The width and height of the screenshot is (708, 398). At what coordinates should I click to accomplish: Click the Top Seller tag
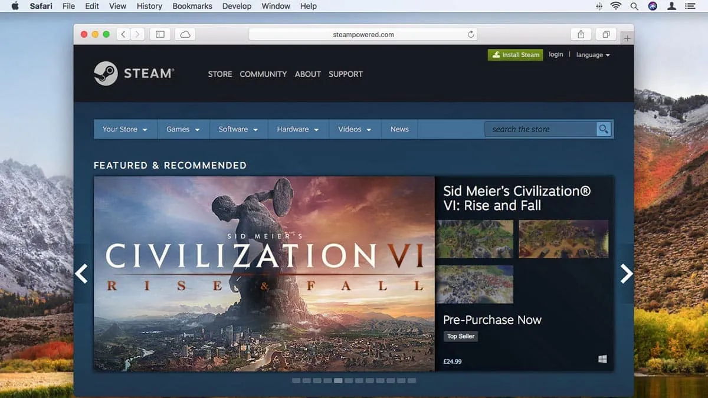(x=461, y=336)
